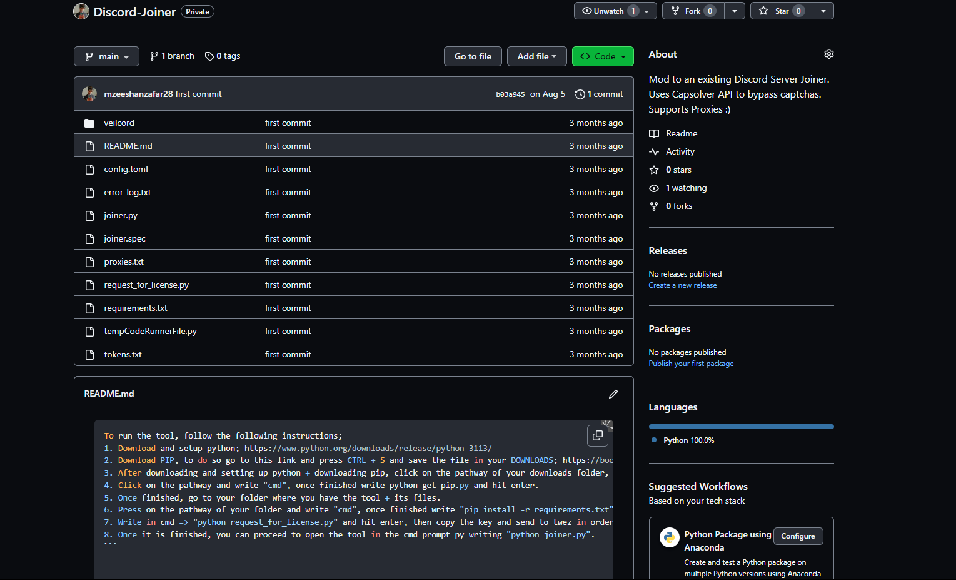956x580 pixels.
Task: Open the error_log.txt file
Action: (128, 192)
